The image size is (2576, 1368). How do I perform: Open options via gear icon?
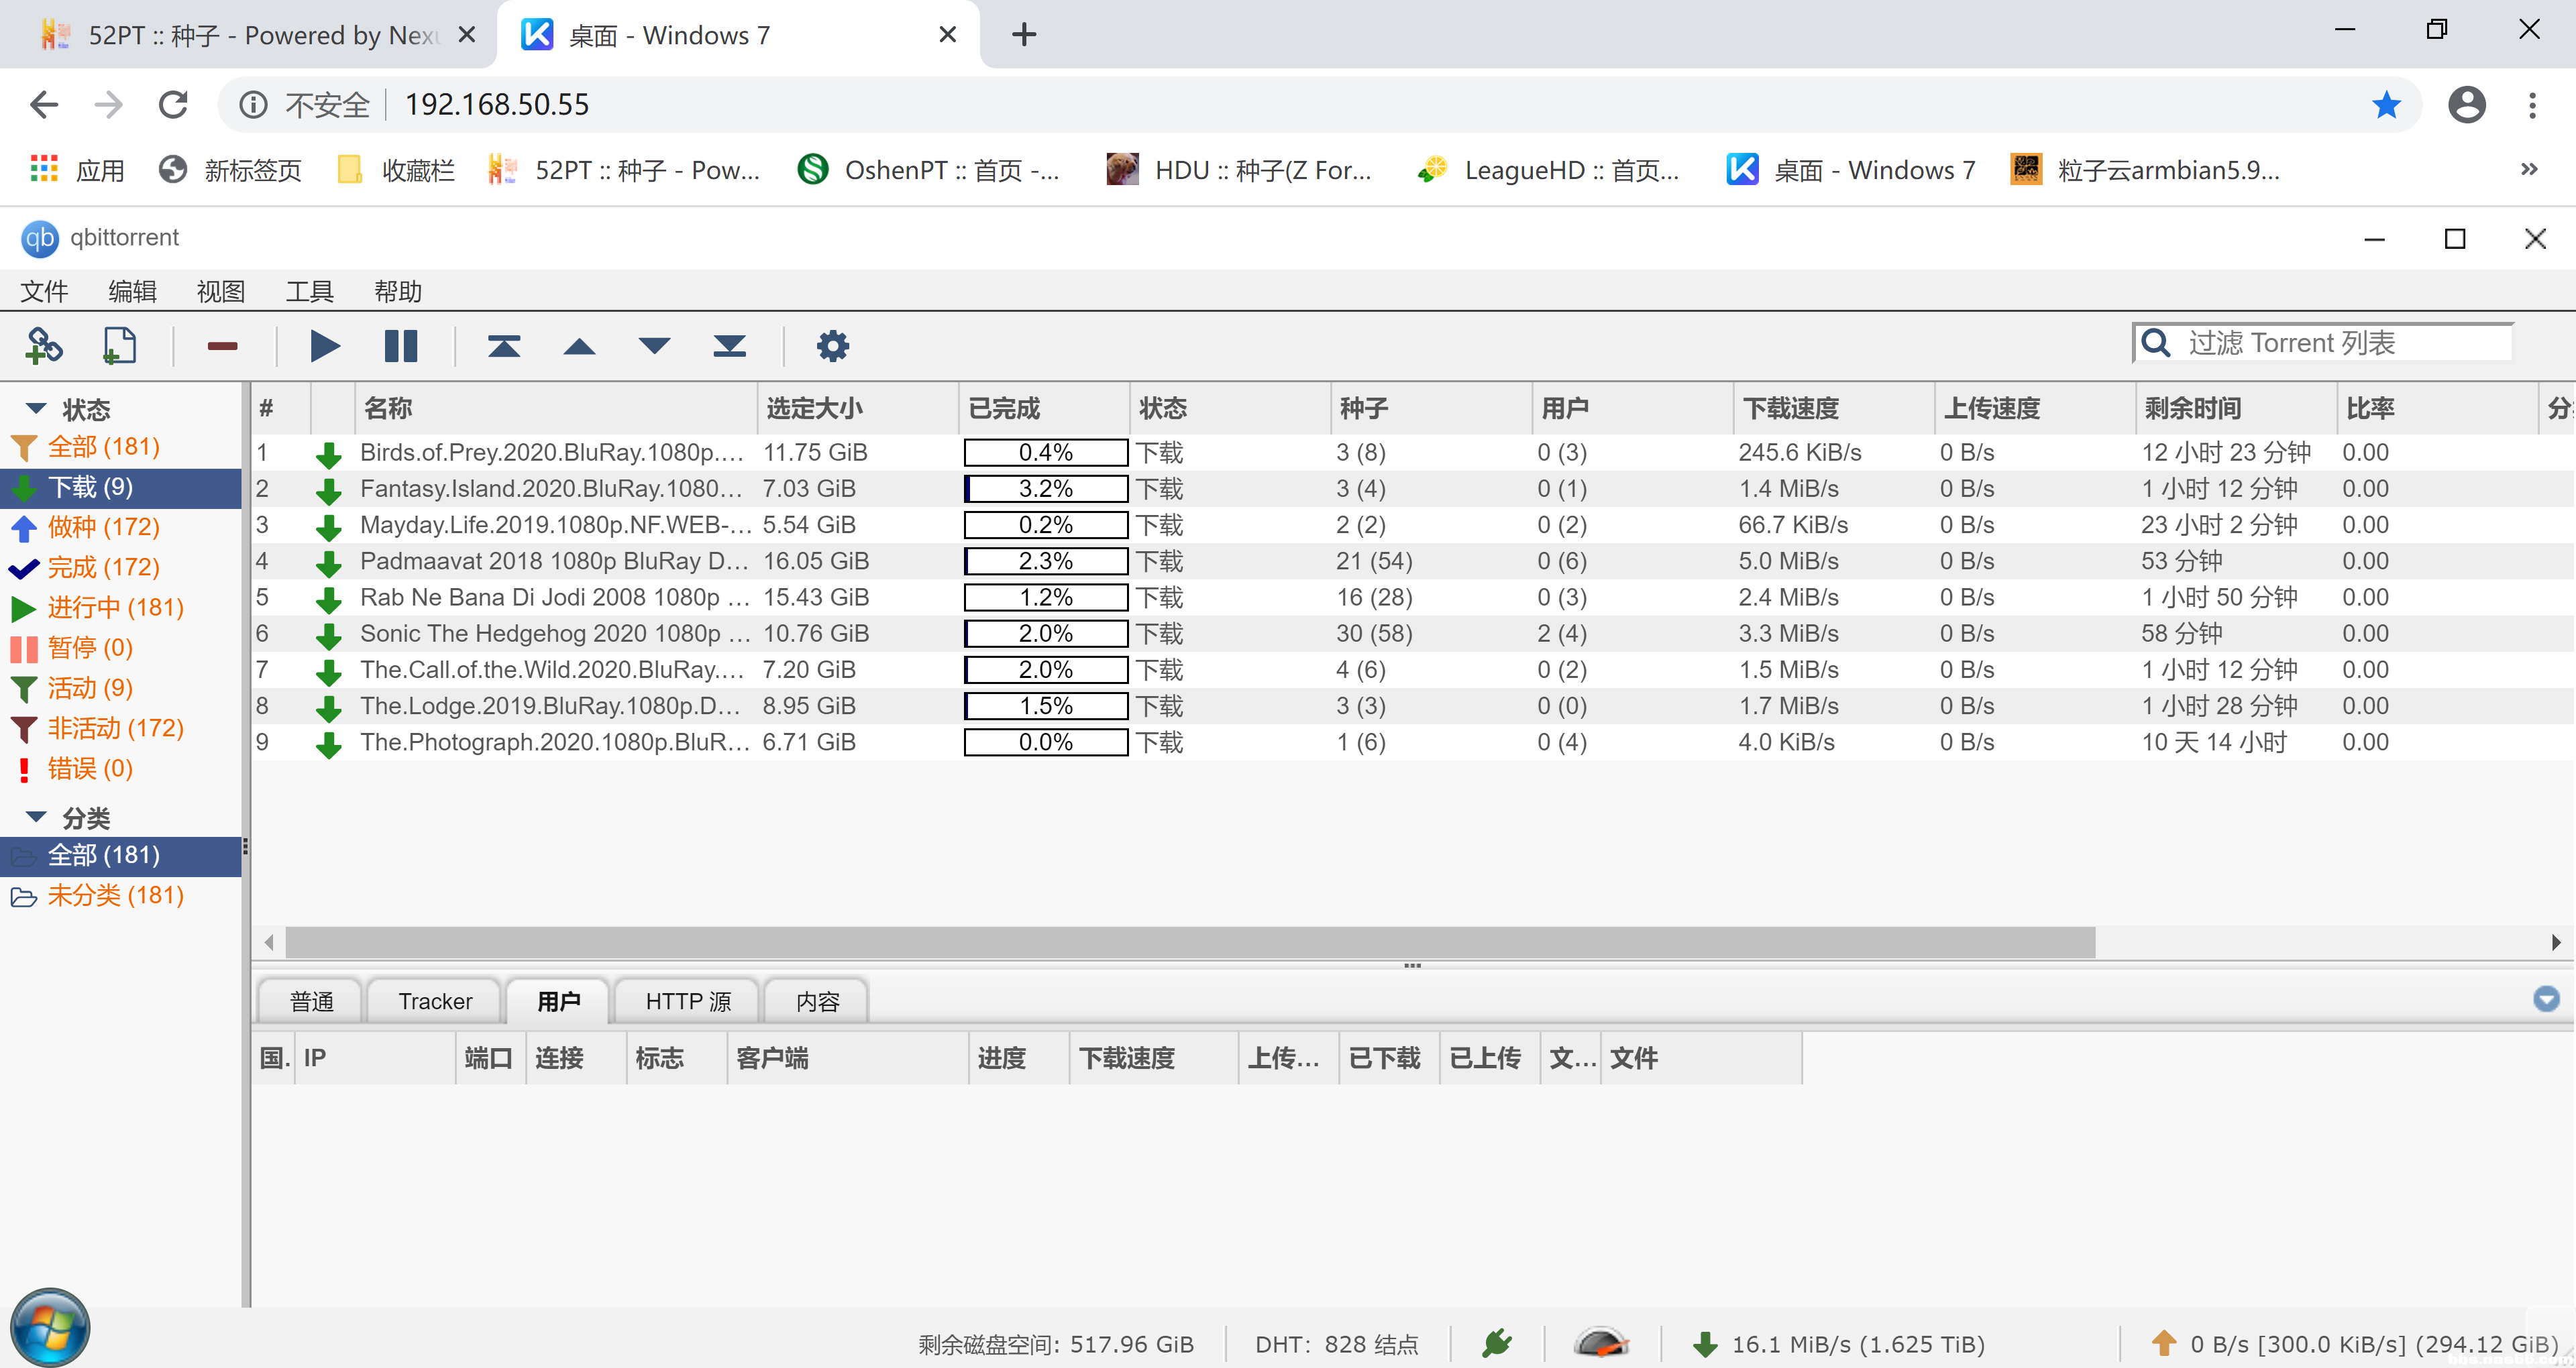point(832,346)
